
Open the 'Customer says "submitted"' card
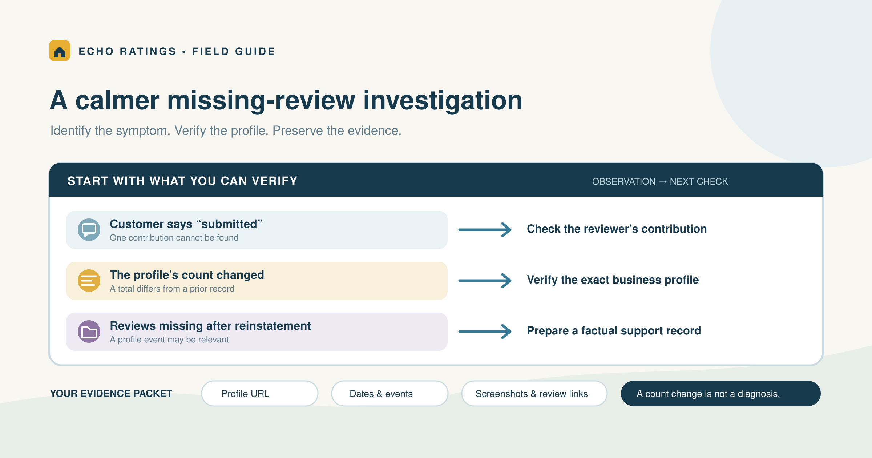pos(257,230)
